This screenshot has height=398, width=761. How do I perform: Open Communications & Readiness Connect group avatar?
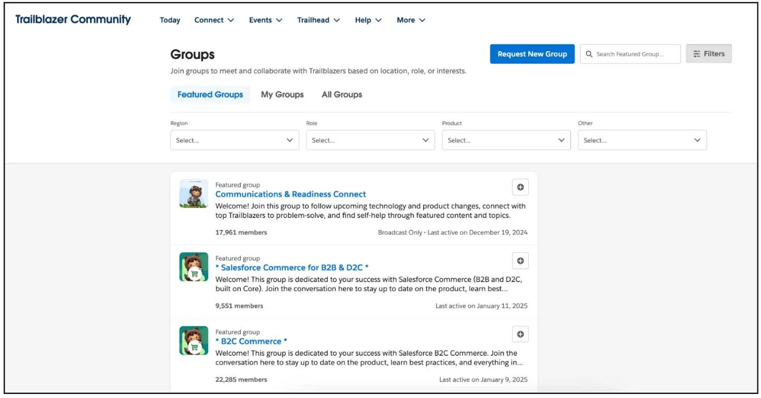pyautogui.click(x=194, y=194)
